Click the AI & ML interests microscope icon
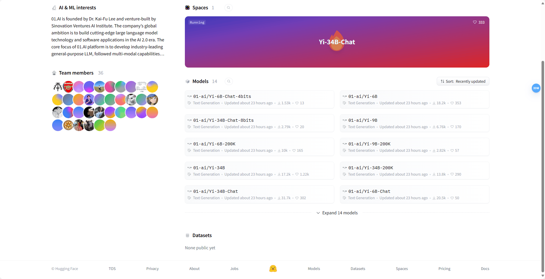The width and height of the screenshot is (545, 279). point(54,8)
